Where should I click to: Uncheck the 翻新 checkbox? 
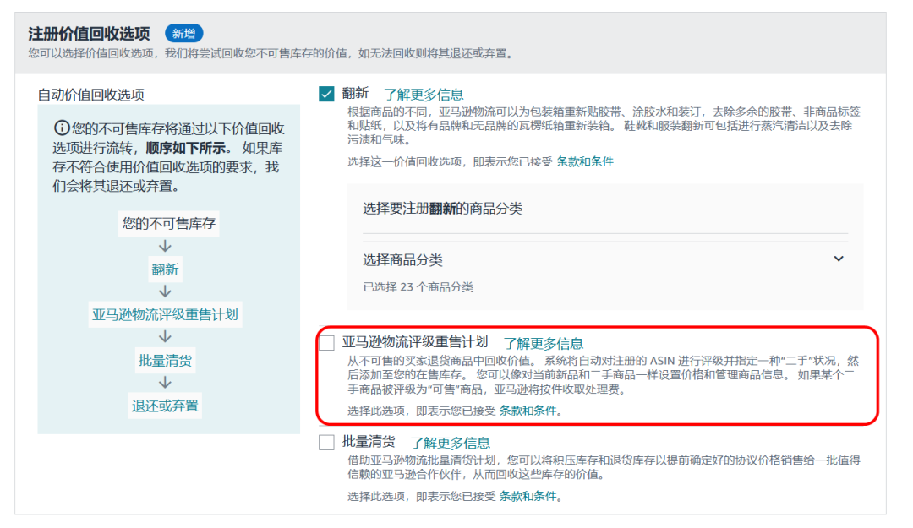(x=326, y=94)
